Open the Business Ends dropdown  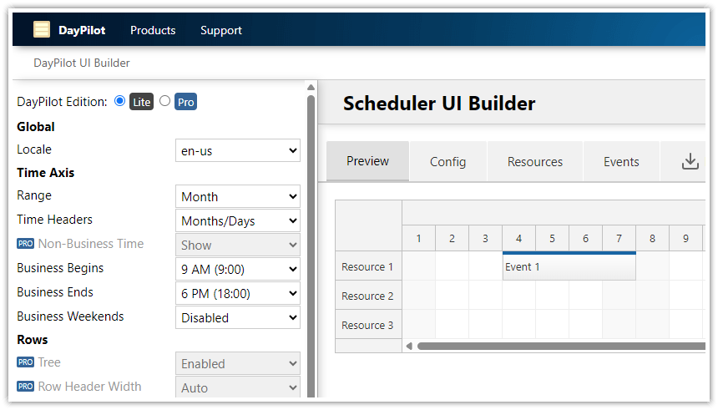tap(238, 294)
